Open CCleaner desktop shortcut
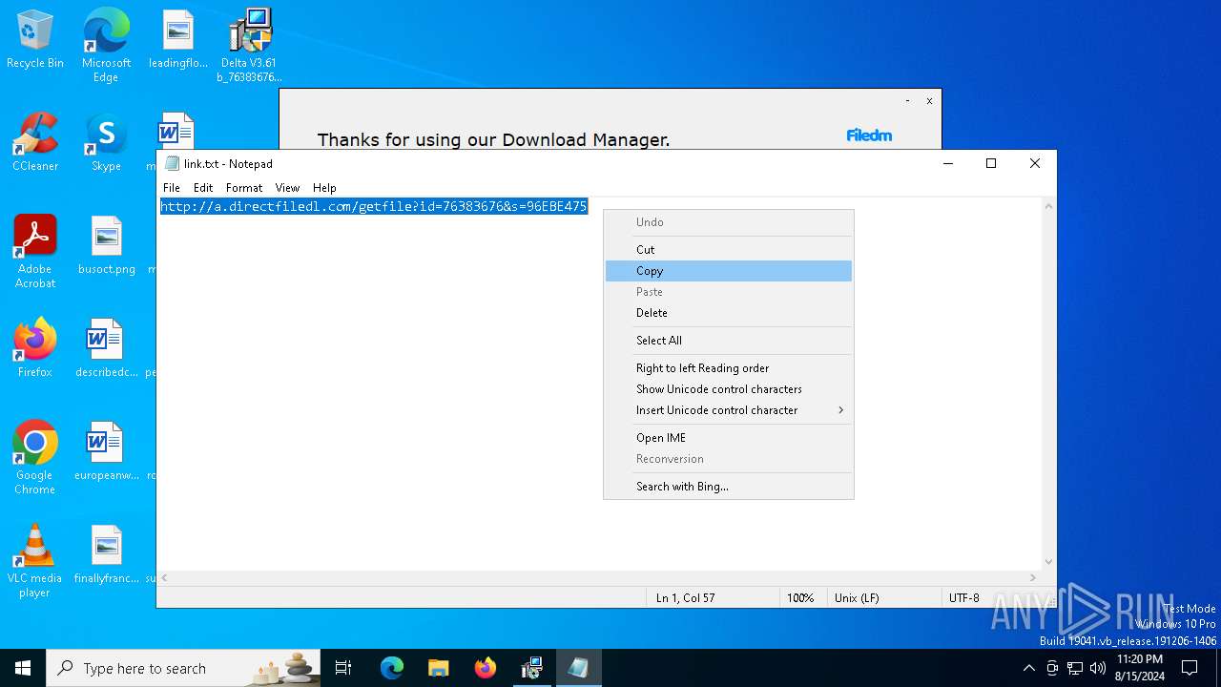Screen dimensions: 1221x687 [35, 143]
